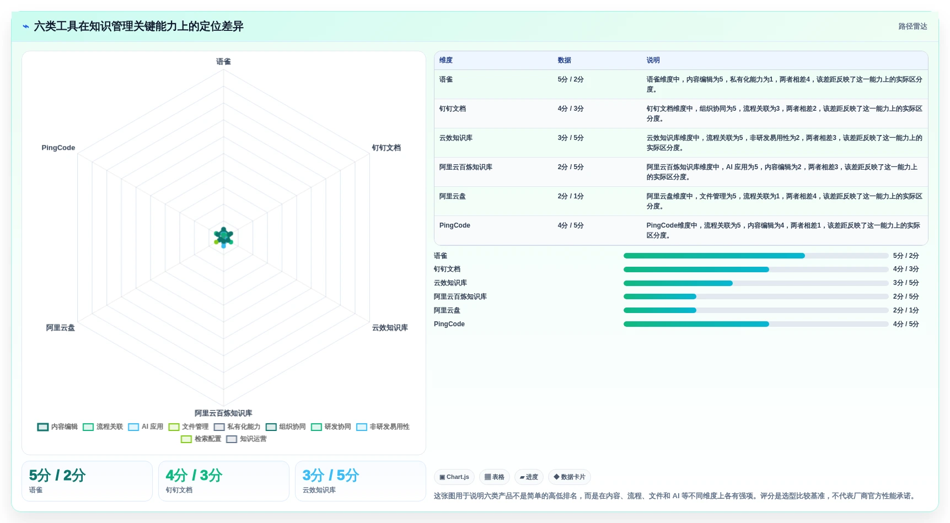950x523 pixels.
Task: Select the PingCode table row
Action: (x=681, y=230)
